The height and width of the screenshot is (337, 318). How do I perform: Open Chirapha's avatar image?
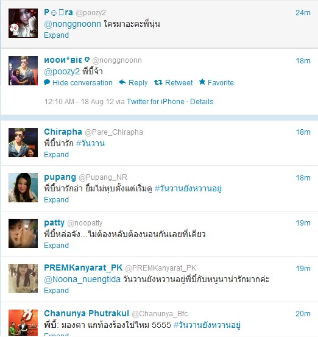(x=23, y=143)
